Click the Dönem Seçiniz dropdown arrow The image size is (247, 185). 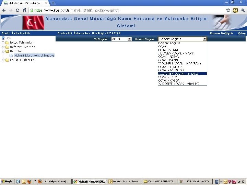click(x=204, y=39)
